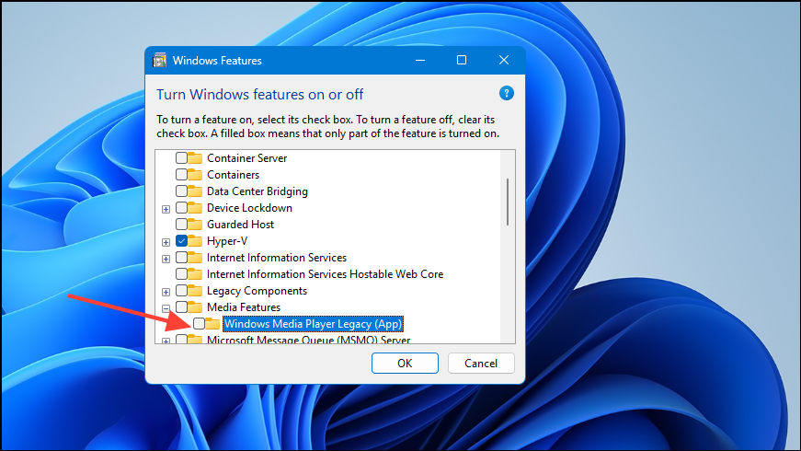Image resolution: width=801 pixels, height=451 pixels.
Task: Check the Containers feature checkbox
Action: [181, 174]
